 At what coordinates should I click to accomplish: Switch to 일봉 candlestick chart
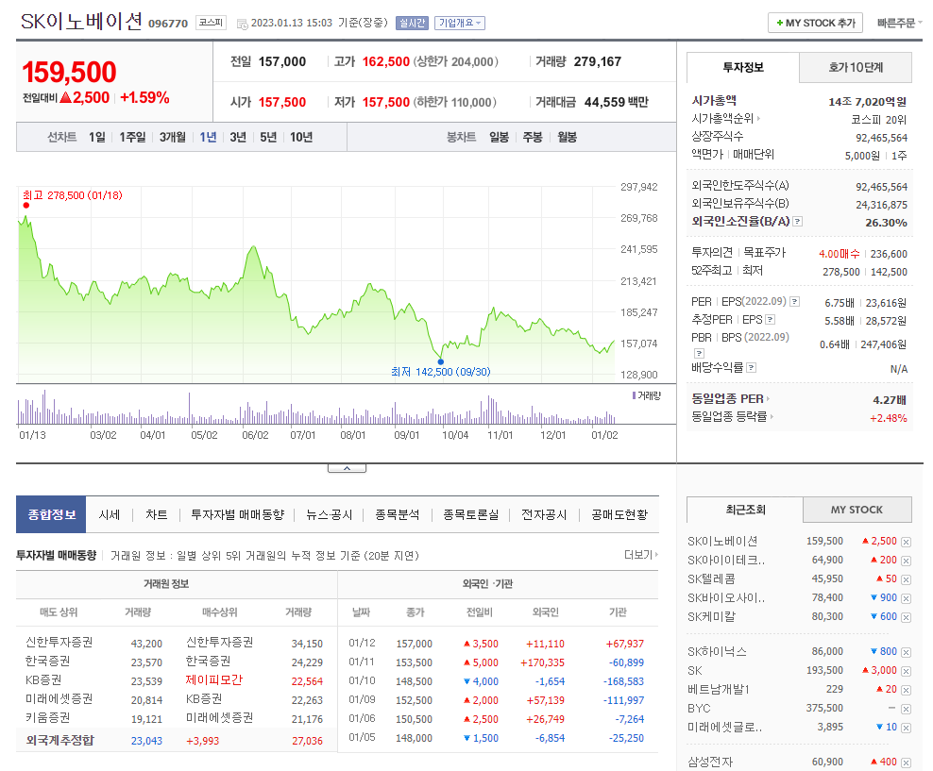click(x=499, y=138)
